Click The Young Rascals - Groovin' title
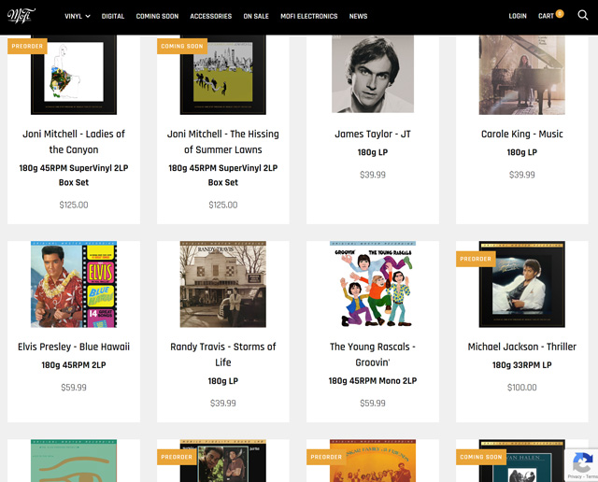The width and height of the screenshot is (598, 482). point(373,355)
